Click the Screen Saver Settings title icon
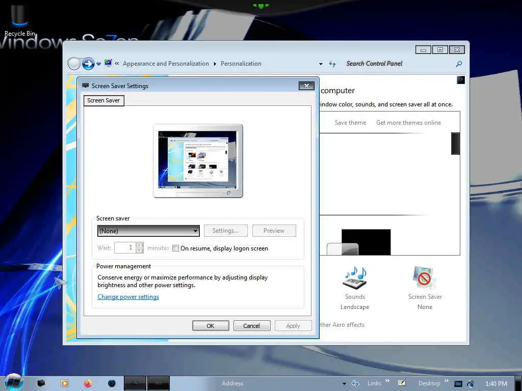The width and height of the screenshot is (522, 391). click(x=85, y=86)
